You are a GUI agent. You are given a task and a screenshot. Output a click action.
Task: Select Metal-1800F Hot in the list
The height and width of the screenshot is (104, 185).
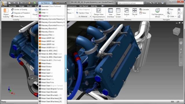pyautogui.click(x=51, y=44)
